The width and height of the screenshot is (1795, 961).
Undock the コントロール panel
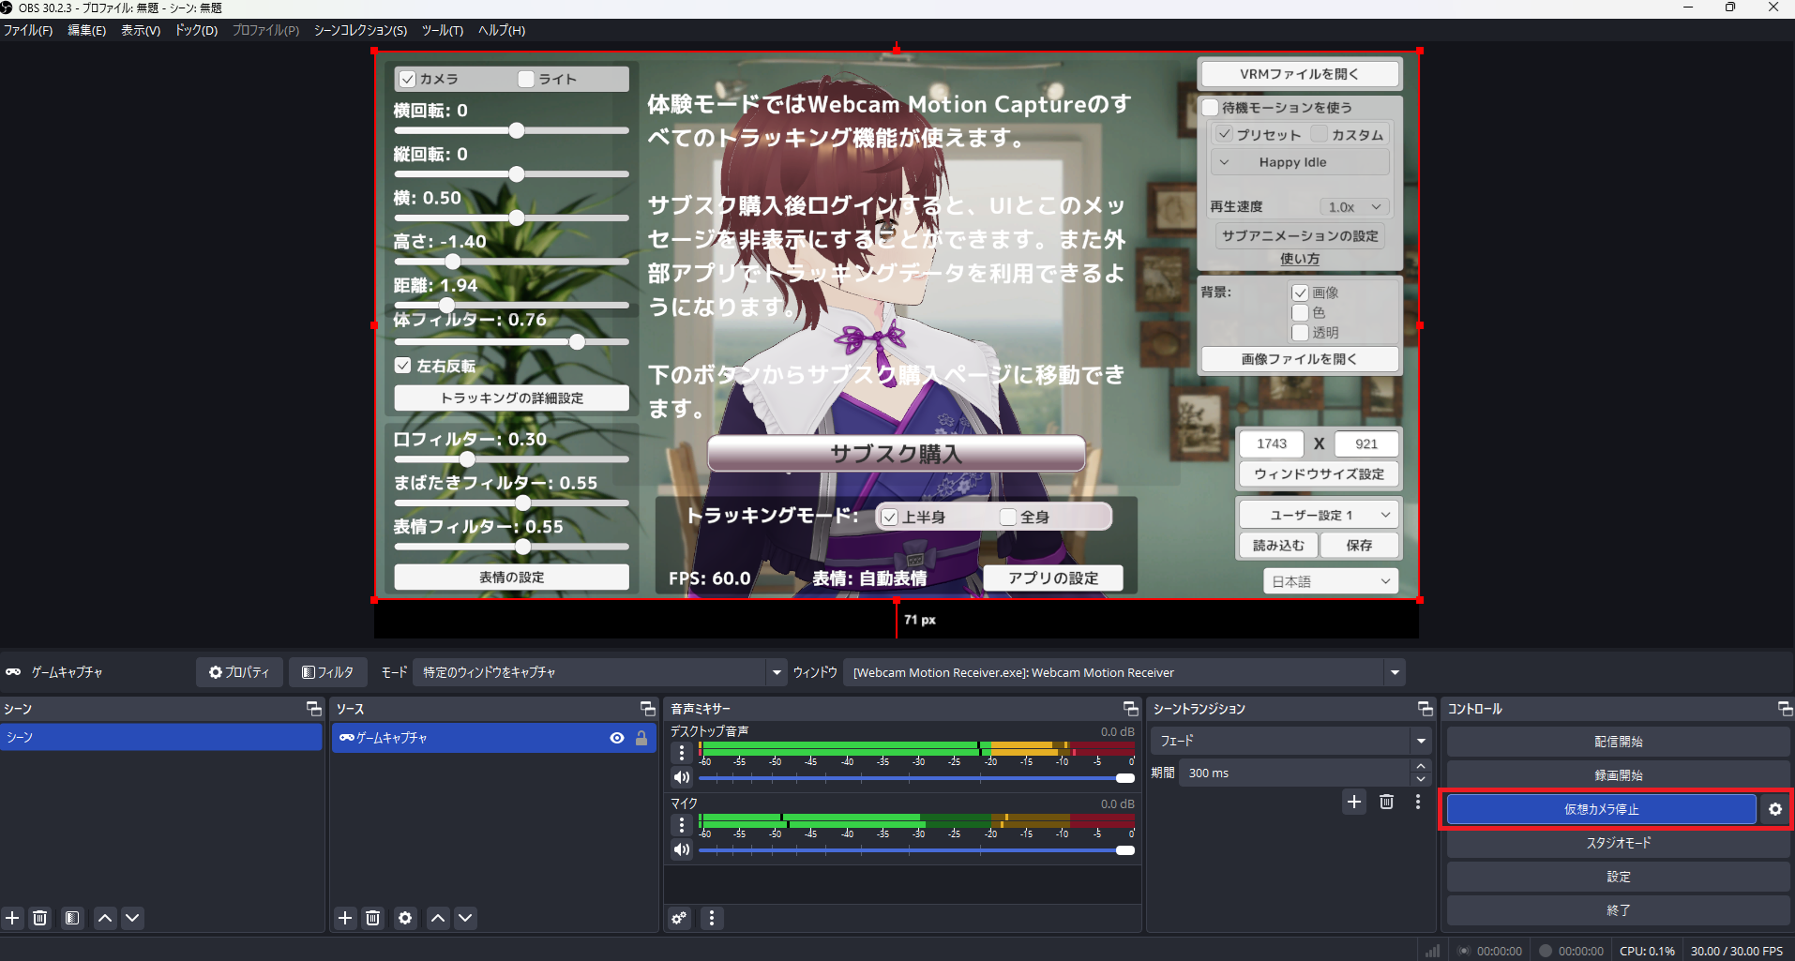pyautogui.click(x=1785, y=709)
